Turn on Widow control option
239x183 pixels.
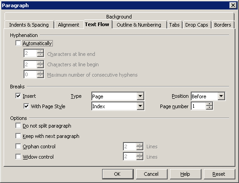(x=18, y=156)
